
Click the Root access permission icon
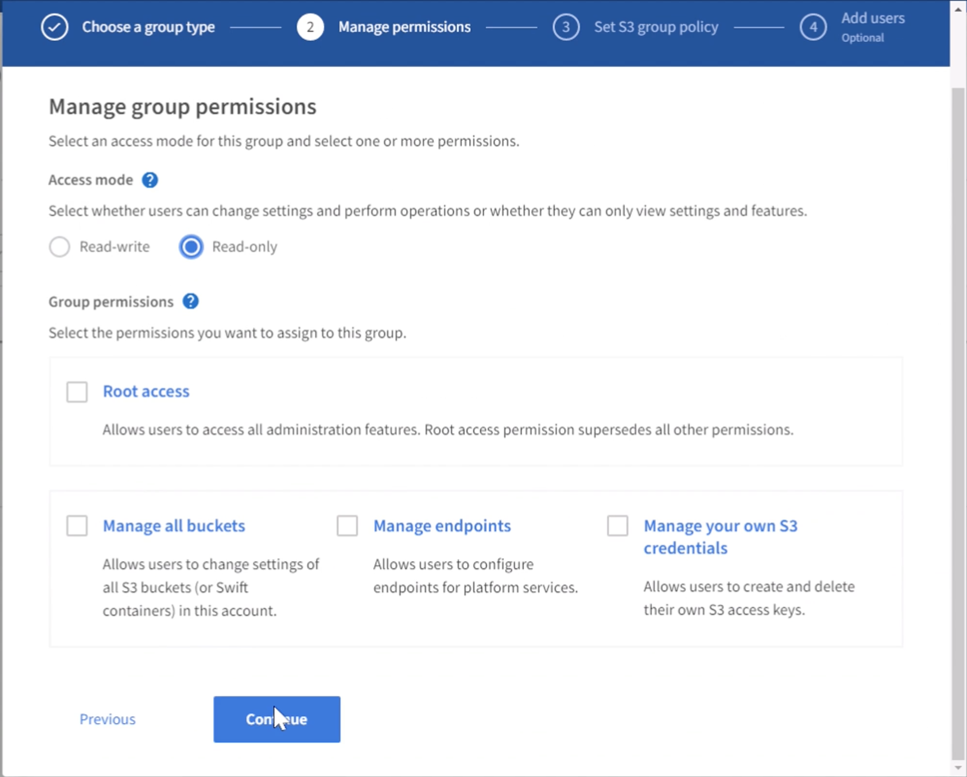[x=76, y=390]
